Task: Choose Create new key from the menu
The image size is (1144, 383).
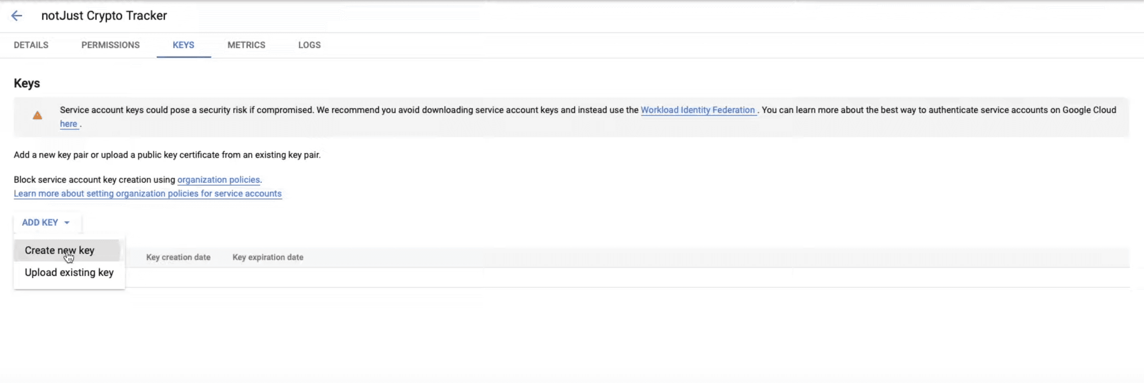Action: pos(59,250)
